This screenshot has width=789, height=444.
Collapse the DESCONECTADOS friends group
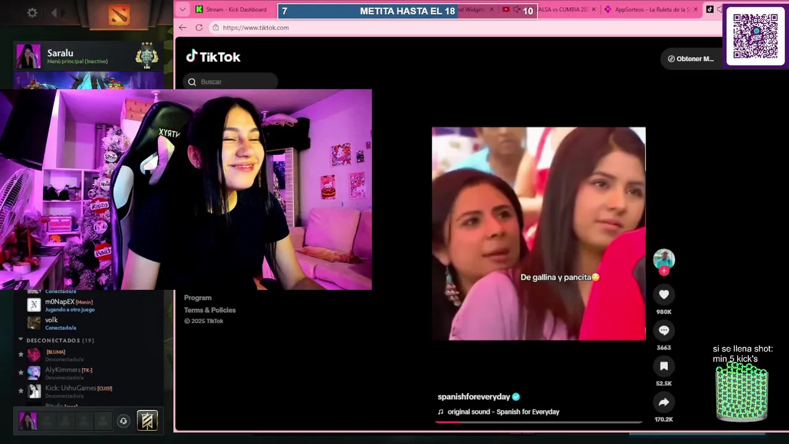[20, 340]
